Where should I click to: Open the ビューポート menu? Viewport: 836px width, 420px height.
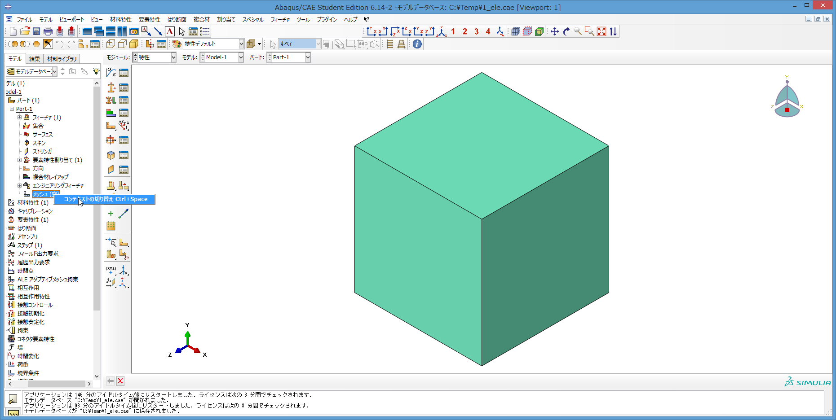click(71, 19)
